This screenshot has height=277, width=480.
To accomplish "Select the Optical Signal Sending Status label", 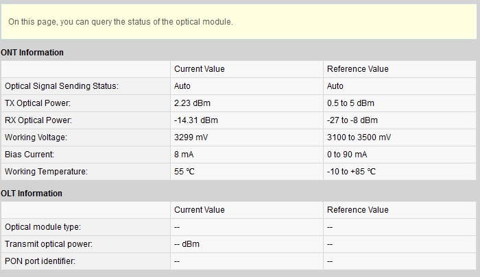I will tap(62, 86).
